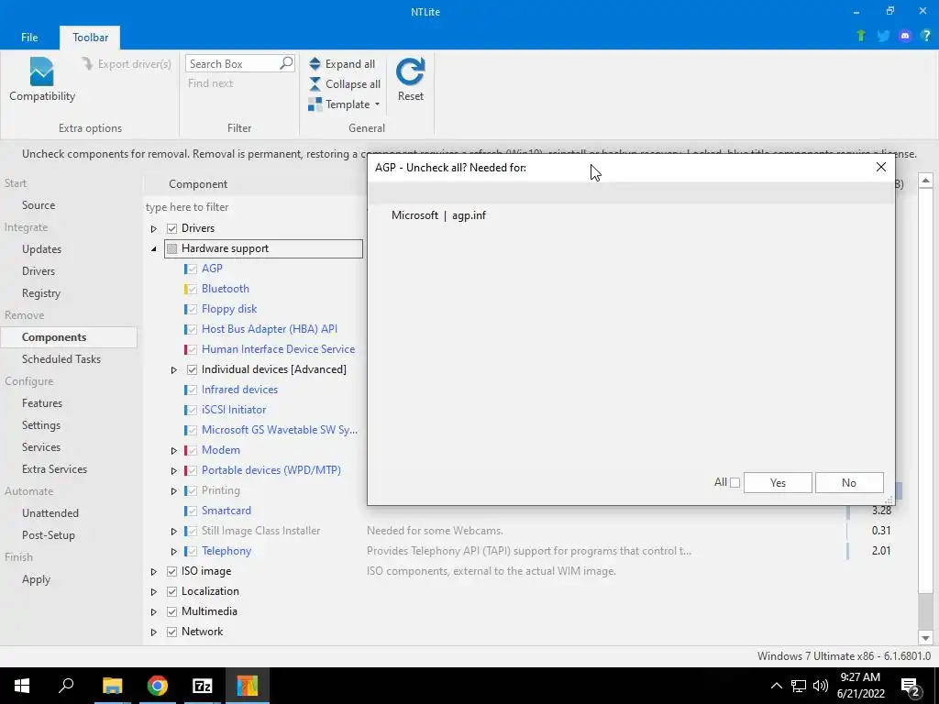Expand the Modem tree node

click(x=173, y=450)
